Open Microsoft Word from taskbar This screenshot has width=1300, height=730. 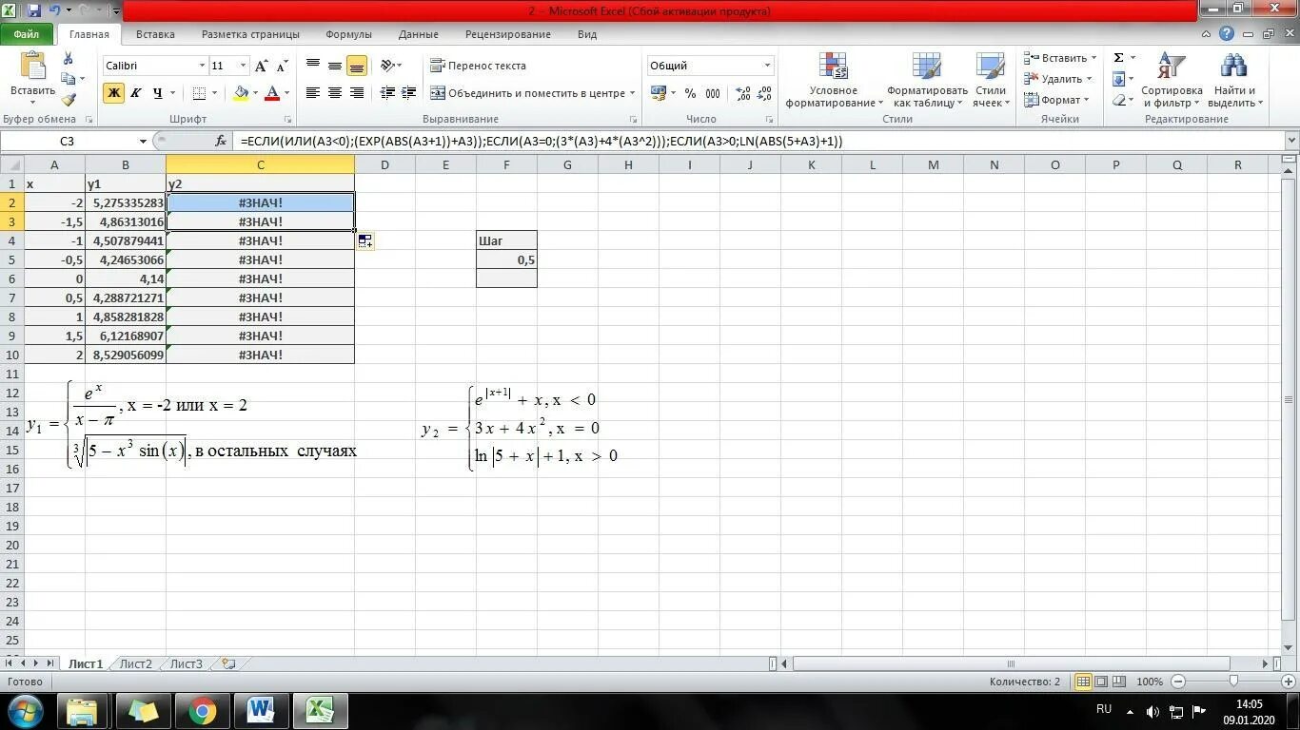pos(261,711)
